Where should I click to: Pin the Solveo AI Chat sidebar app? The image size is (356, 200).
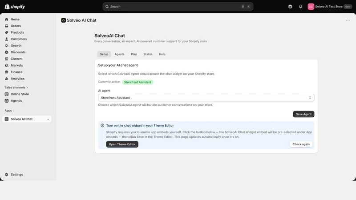point(48,119)
